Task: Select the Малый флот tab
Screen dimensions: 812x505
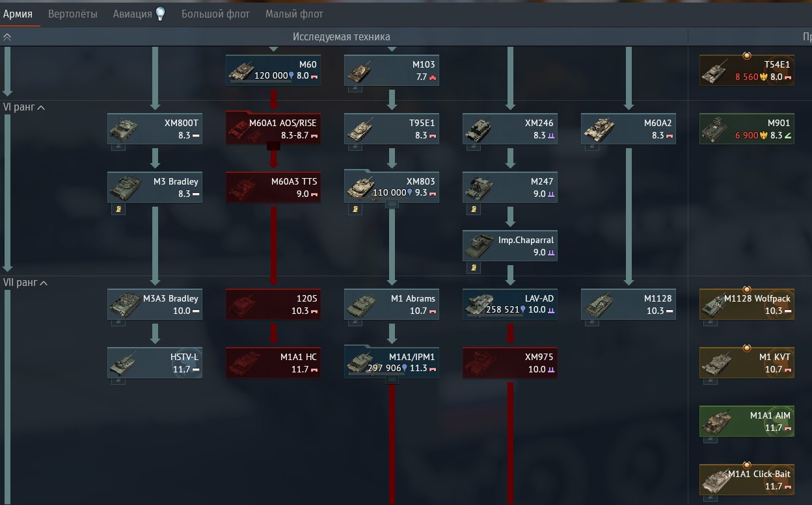Action: pyautogui.click(x=294, y=14)
